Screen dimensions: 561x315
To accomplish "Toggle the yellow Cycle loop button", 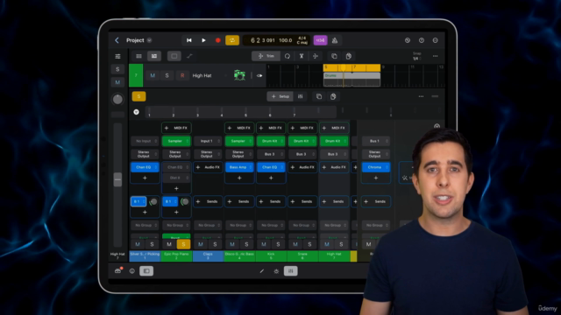I will click(x=232, y=40).
